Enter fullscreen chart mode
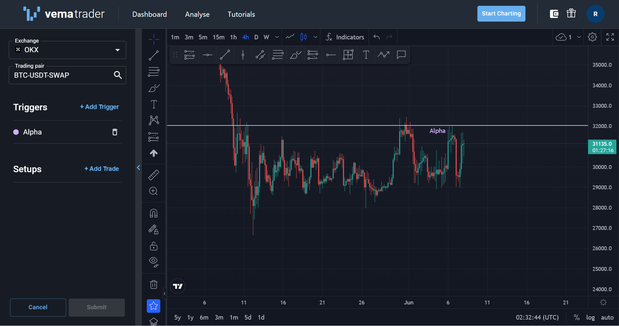 [x=610, y=37]
